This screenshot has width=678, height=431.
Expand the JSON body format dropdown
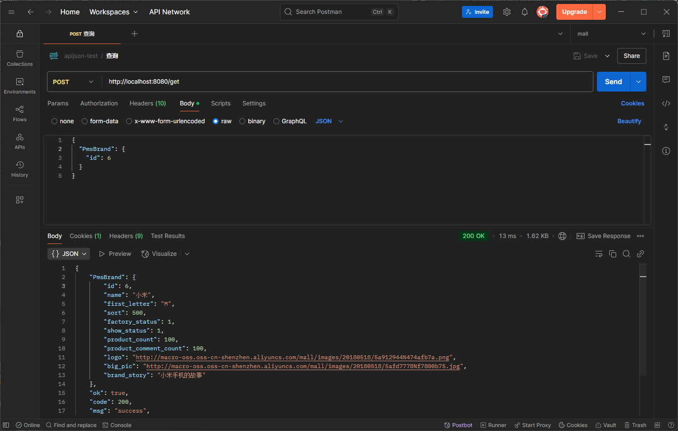(329, 121)
